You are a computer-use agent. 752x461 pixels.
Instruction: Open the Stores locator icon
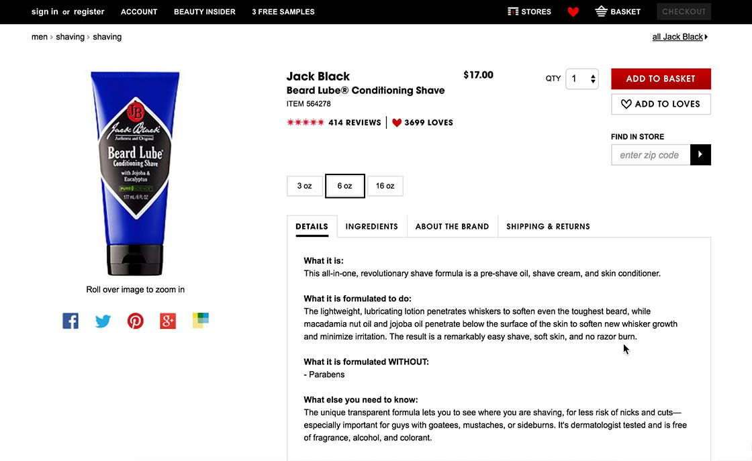tap(513, 11)
